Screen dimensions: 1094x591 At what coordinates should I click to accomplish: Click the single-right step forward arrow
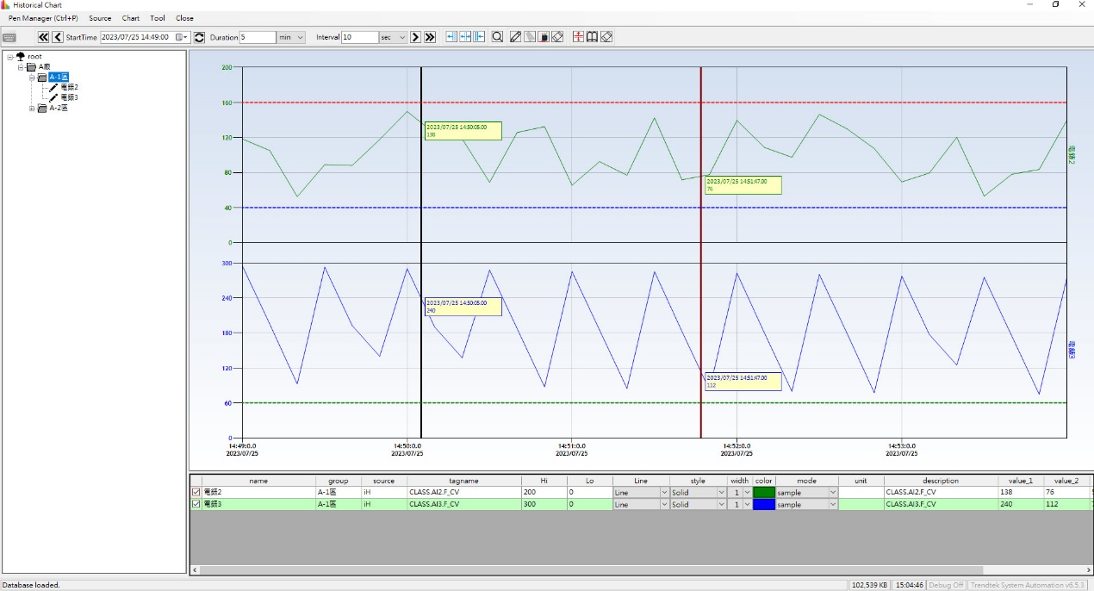(x=415, y=37)
